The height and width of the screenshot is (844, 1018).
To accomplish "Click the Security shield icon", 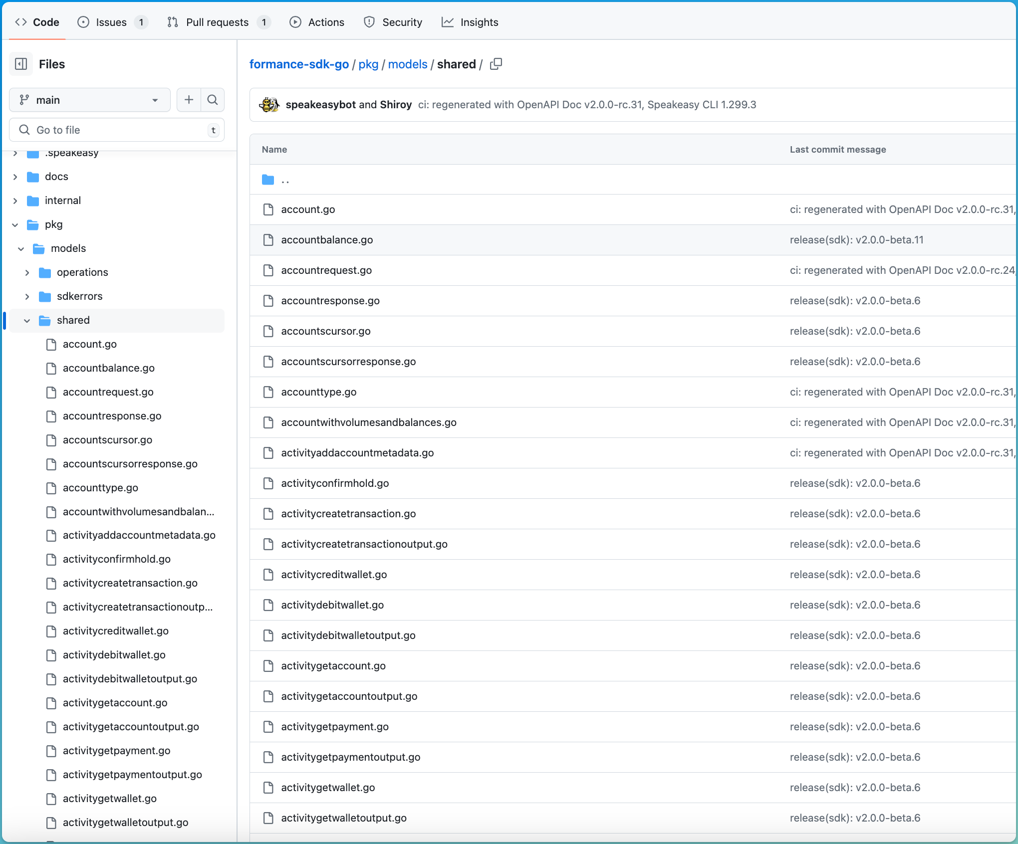I will [x=369, y=22].
